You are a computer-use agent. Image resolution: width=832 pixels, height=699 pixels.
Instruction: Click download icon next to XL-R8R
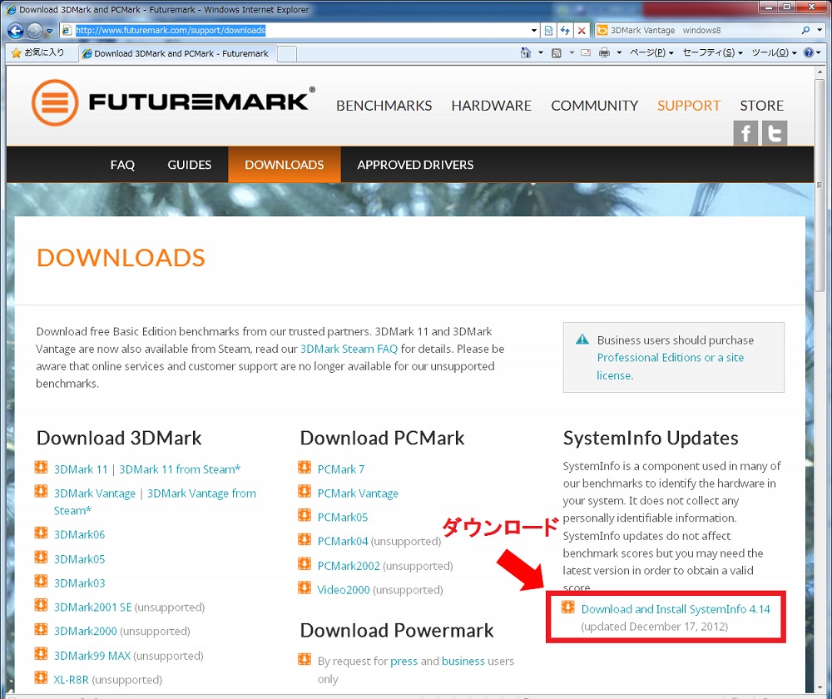(x=41, y=677)
